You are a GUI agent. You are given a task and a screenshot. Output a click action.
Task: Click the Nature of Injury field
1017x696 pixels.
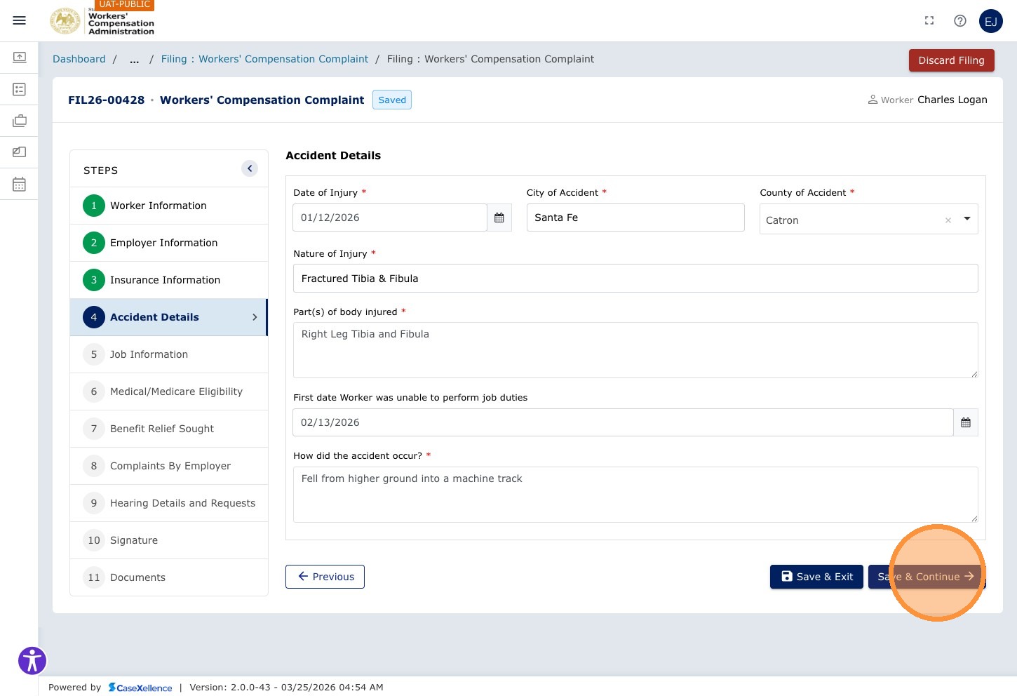click(x=635, y=279)
